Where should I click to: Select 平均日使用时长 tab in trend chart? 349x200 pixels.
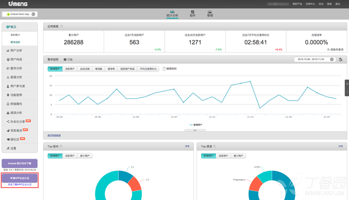[148, 69]
